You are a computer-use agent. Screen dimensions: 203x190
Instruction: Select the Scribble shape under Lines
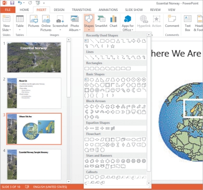click(x=144, y=57)
